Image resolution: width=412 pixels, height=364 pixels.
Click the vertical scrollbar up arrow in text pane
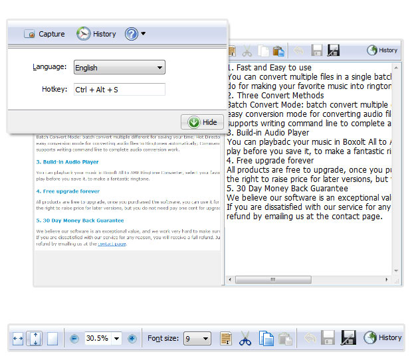point(396,68)
